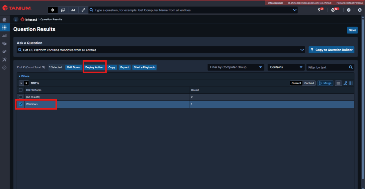Viewport: 365px width, 189px height.
Task: Click the chain link icon in top toolbar
Action: click(x=83, y=10)
